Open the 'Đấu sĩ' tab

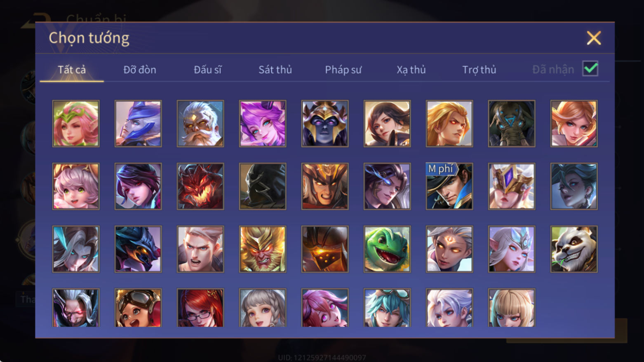click(207, 70)
